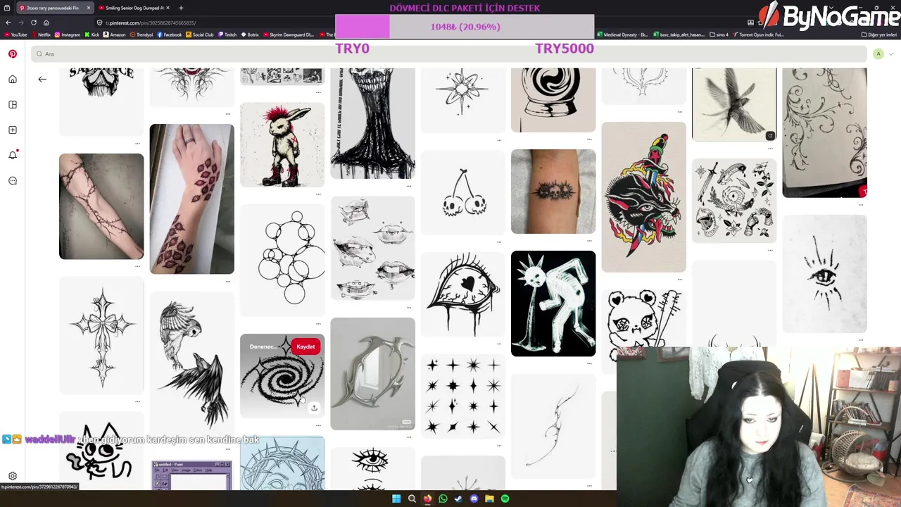Reload the page in the browser
901x507 pixels.
(33, 23)
